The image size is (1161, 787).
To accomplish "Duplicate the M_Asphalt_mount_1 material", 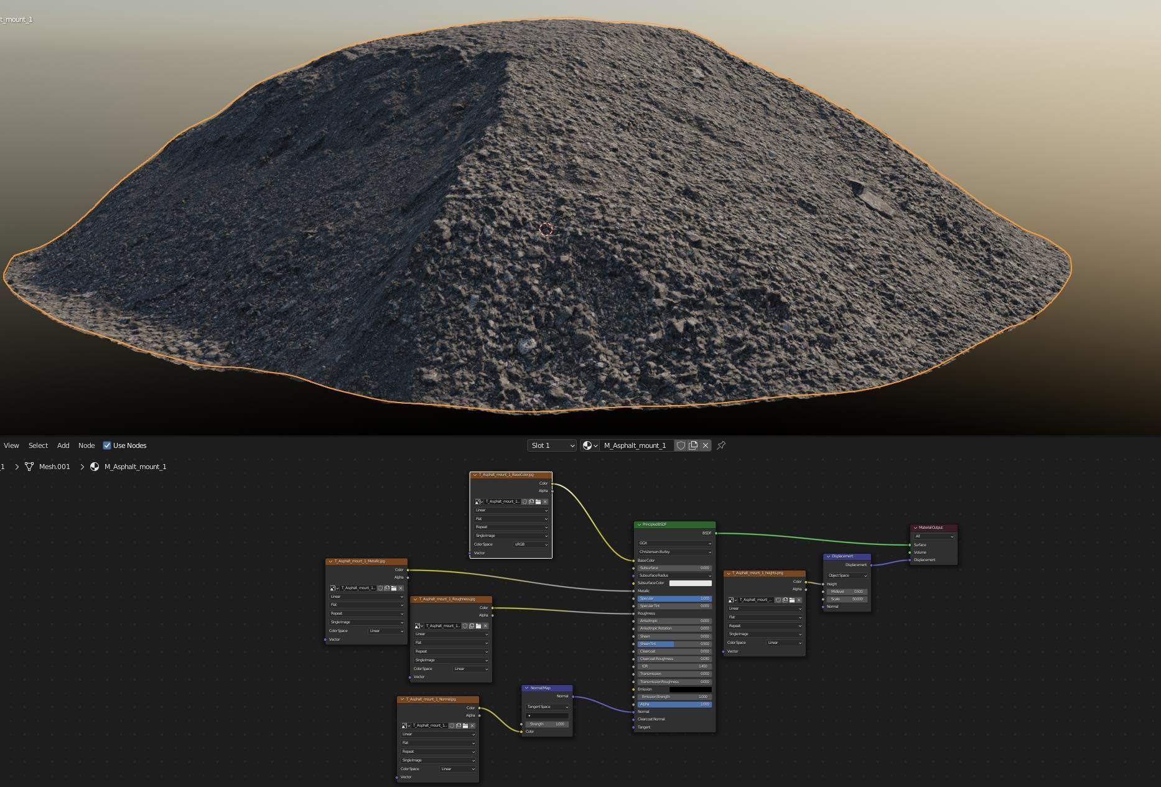I will click(x=693, y=445).
